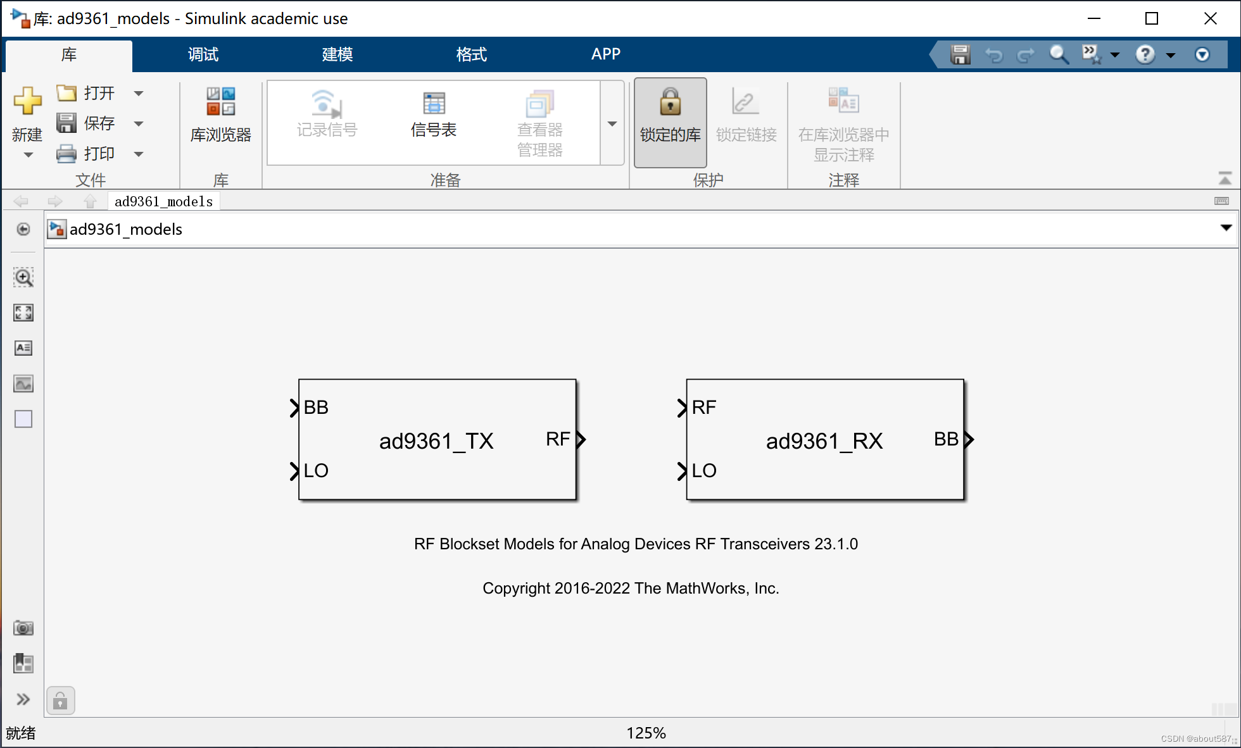Switch to the 建模 ribbon tab
1241x748 pixels.
click(x=337, y=54)
